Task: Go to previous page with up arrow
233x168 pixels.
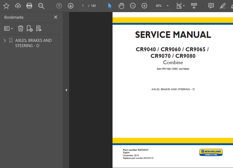Action: 59,6
